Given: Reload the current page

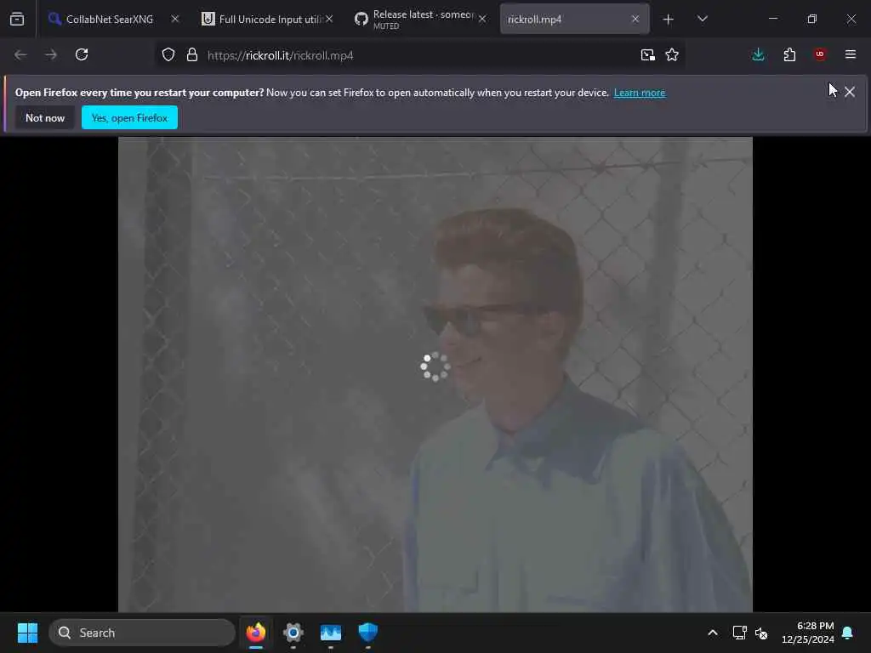Looking at the screenshot, I should point(82,55).
